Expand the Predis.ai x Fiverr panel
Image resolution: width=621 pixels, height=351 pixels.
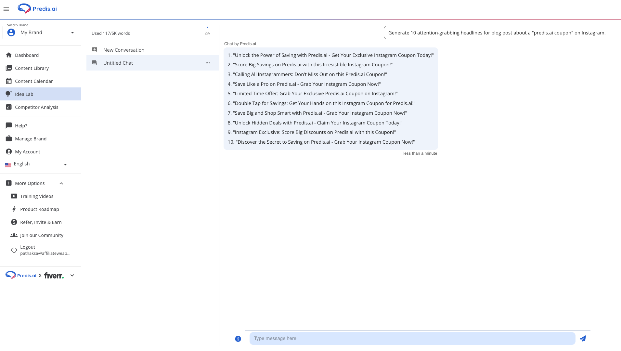click(x=72, y=276)
